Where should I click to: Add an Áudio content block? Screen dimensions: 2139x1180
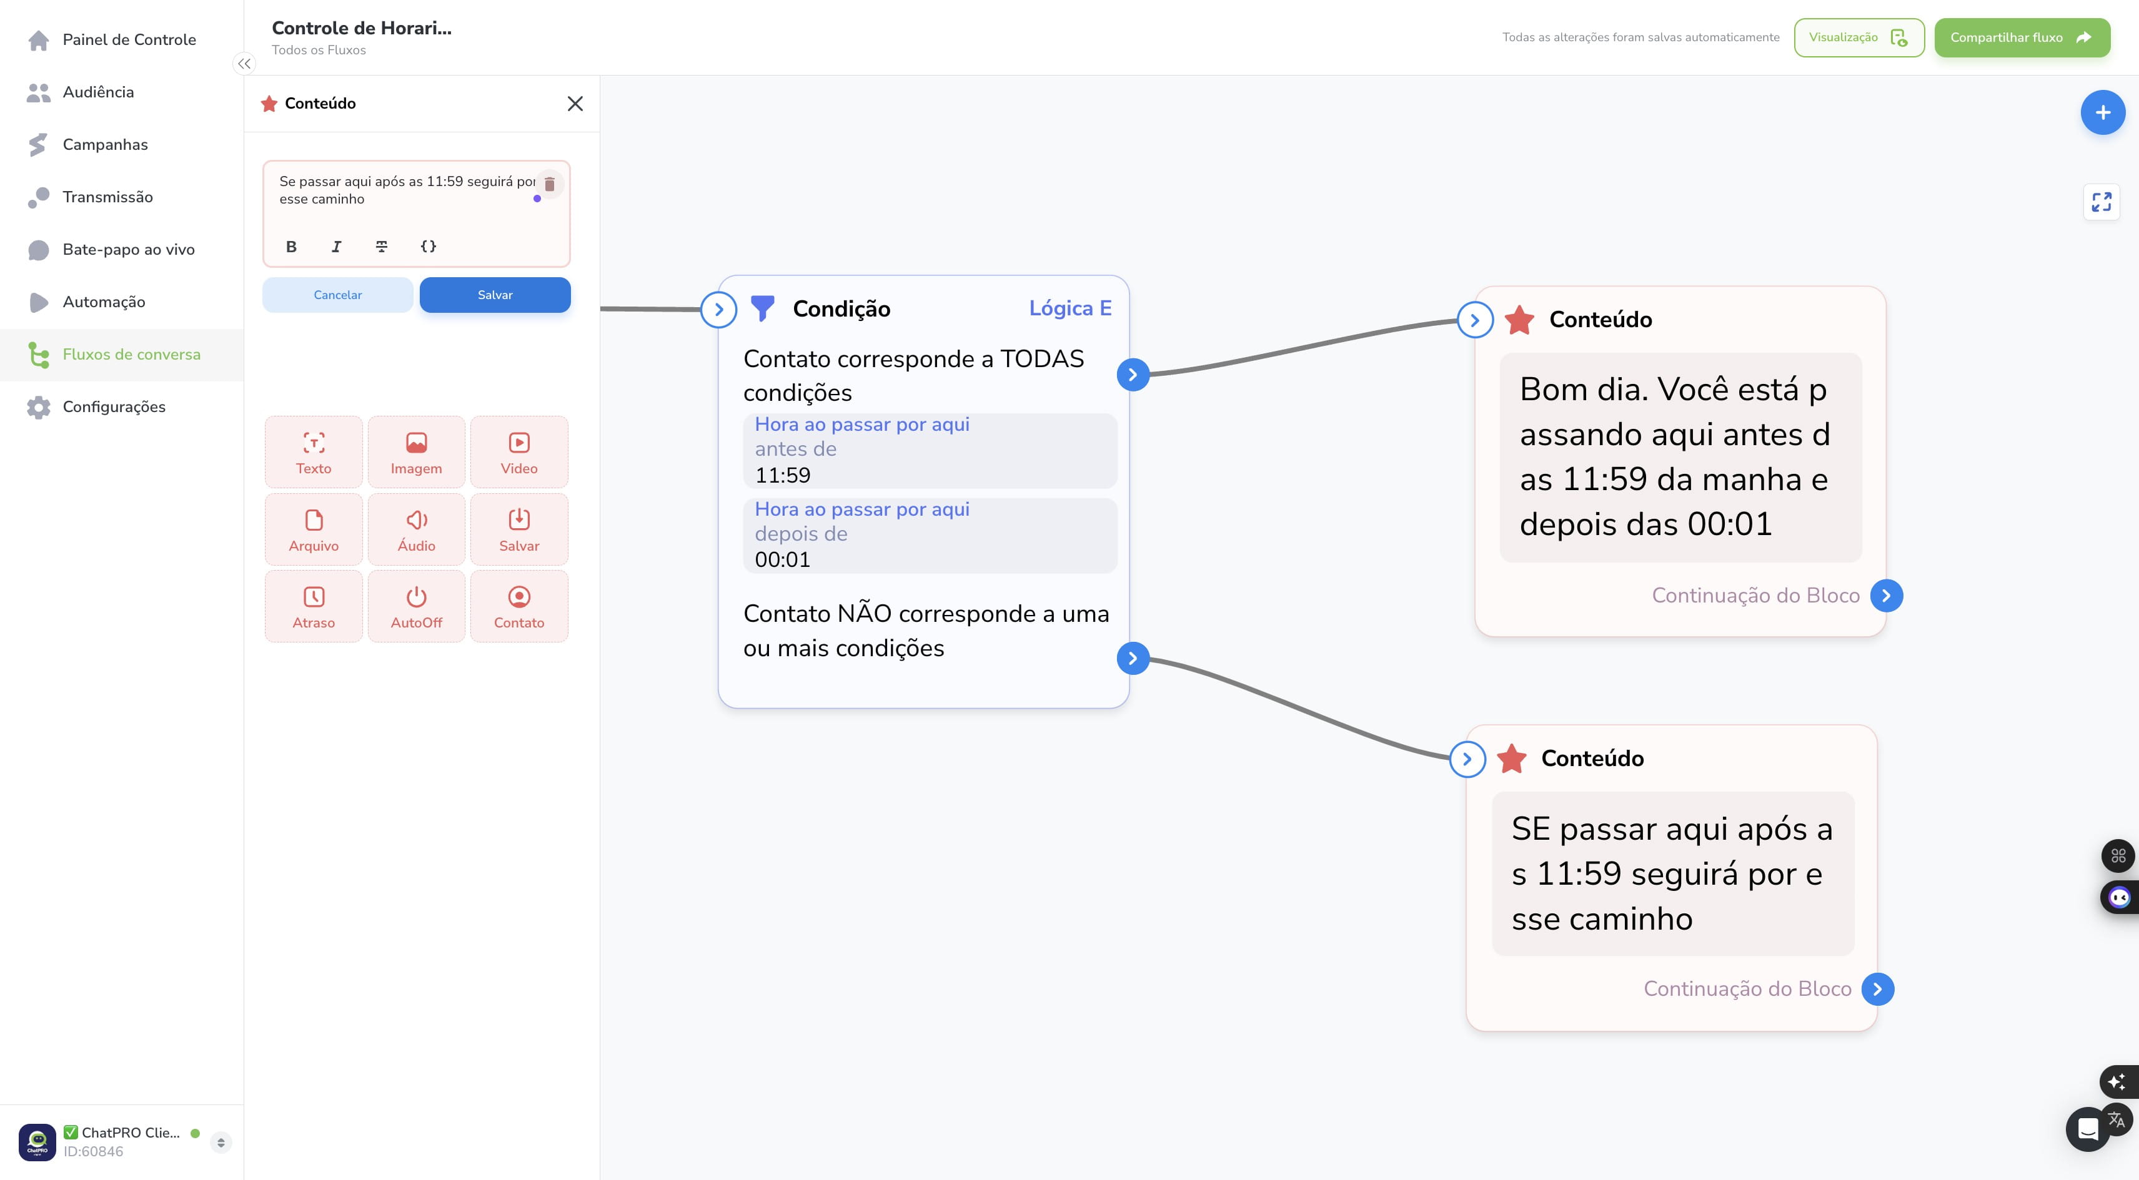(x=416, y=529)
